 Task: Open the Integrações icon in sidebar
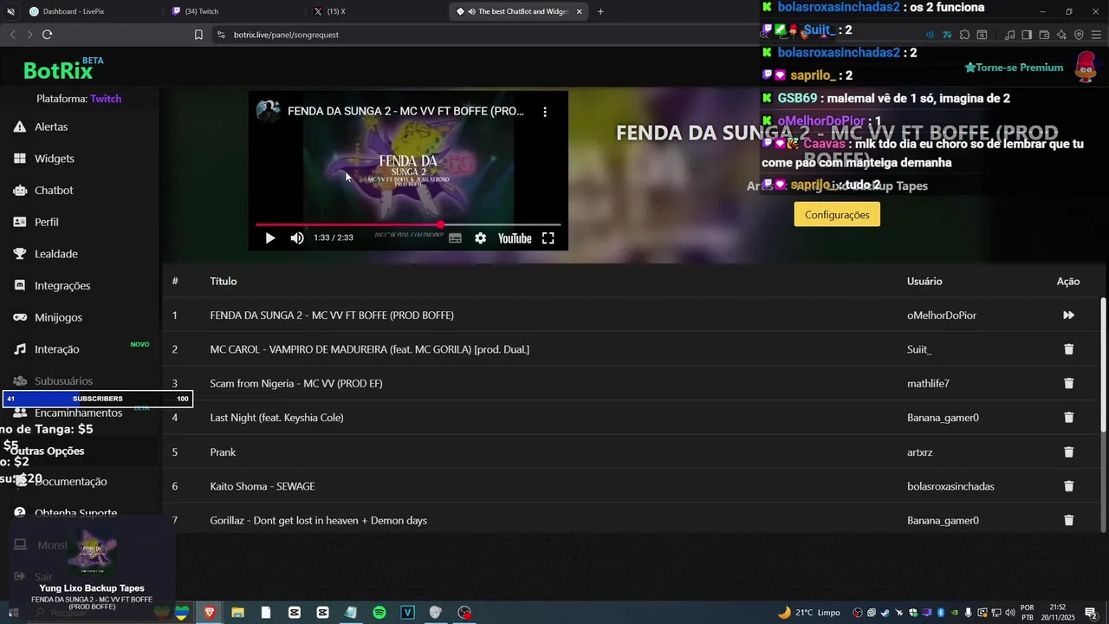pos(20,285)
